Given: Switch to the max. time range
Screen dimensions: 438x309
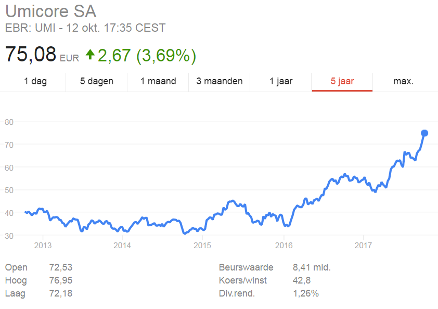Looking at the screenshot, I should [403, 81].
